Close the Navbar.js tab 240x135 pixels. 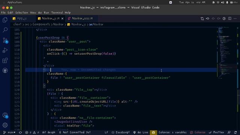tap(62, 18)
